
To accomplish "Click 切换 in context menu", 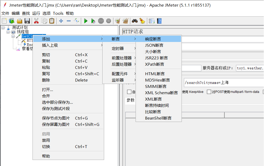I will 68,147.
